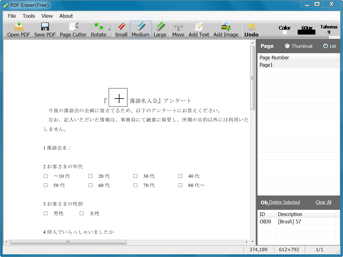Select the OBJ0 object row
Viewport: 343px width, 257px height.
298,222
